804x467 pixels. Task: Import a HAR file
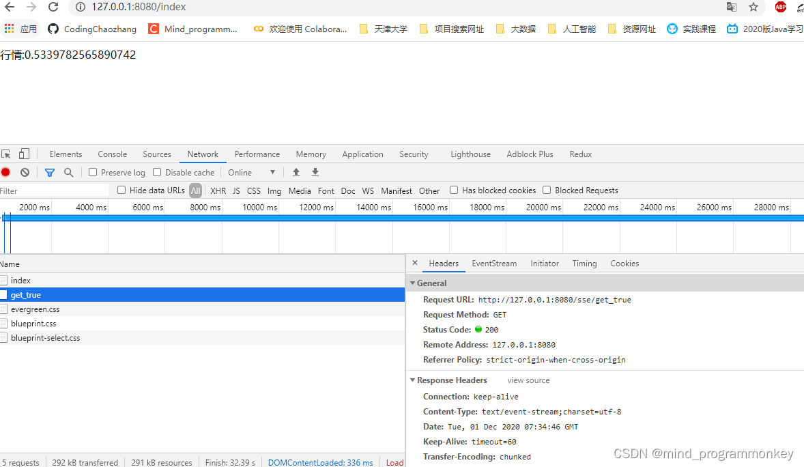tap(296, 173)
